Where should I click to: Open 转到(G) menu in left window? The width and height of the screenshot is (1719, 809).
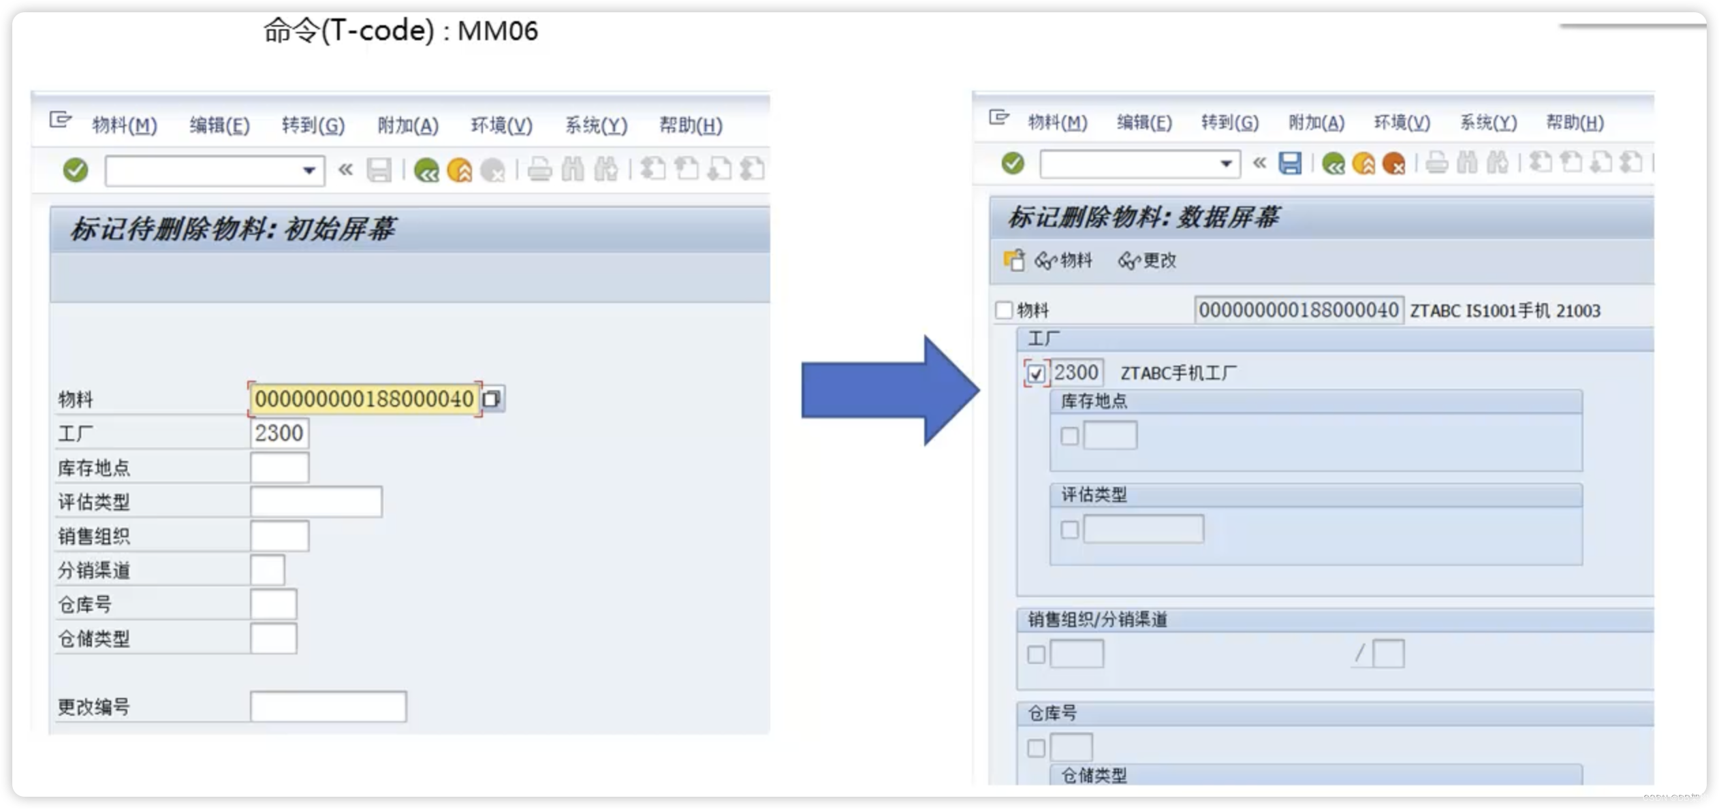(x=313, y=125)
